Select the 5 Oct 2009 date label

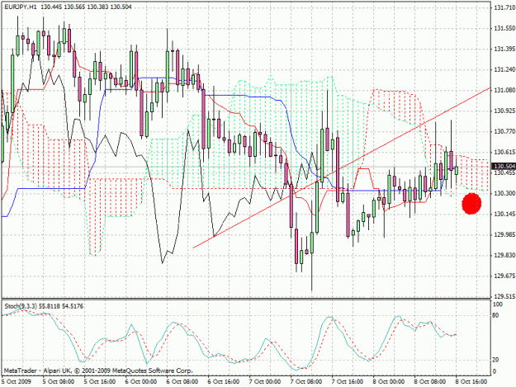pos(17,381)
